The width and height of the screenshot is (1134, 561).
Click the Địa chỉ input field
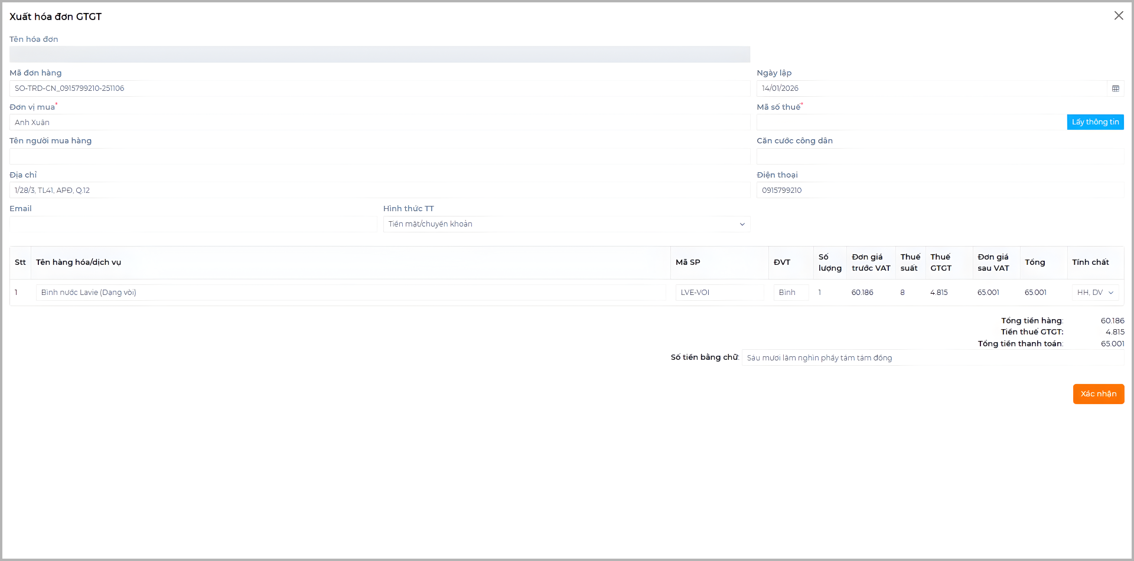point(379,191)
